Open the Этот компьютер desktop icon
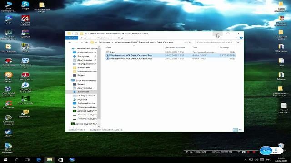The width and height of the screenshot is (291, 163). tap(8, 6)
